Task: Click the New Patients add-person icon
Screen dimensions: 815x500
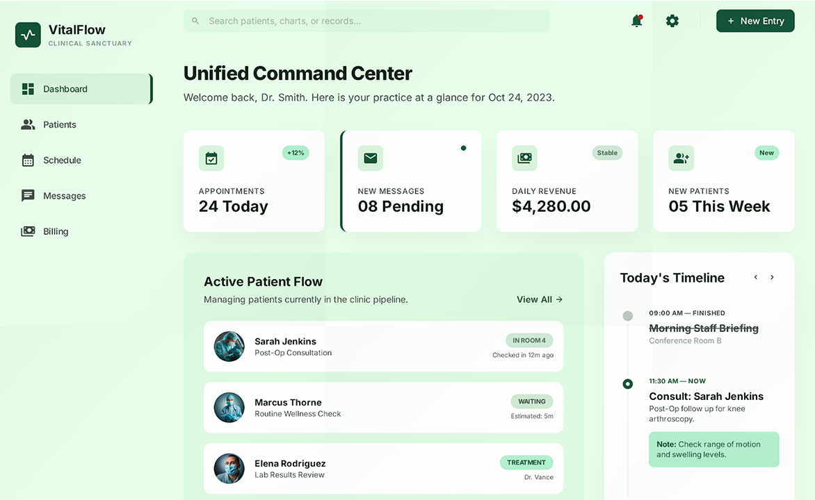Action: click(x=681, y=158)
